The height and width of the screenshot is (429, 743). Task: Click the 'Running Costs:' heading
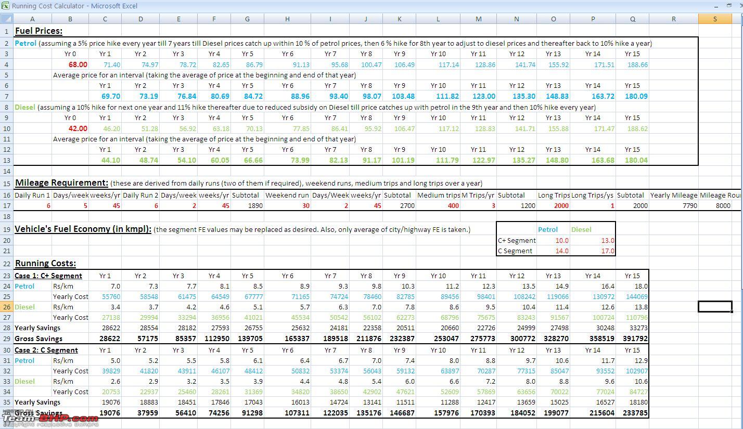click(45, 263)
